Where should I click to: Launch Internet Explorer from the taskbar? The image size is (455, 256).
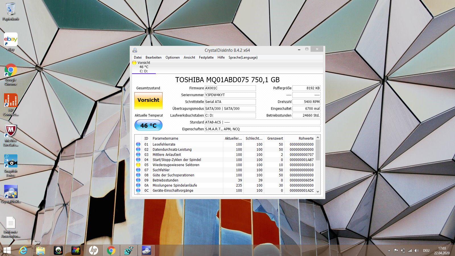click(23, 250)
